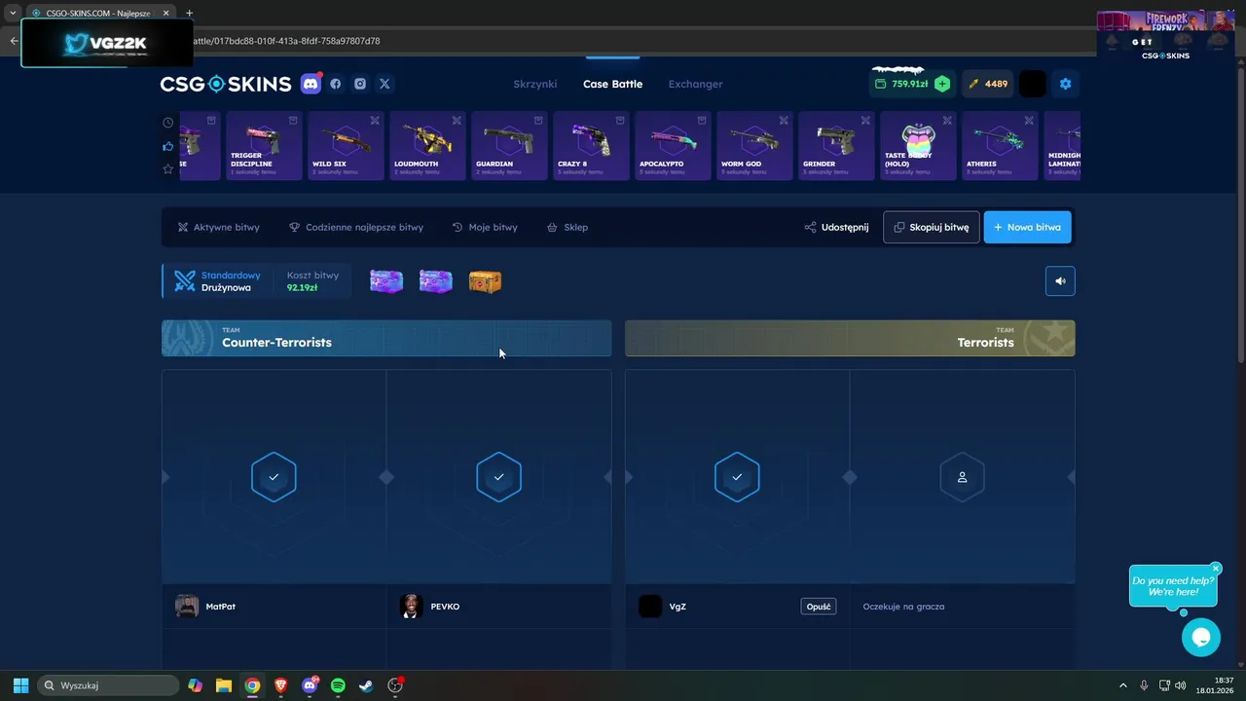Select the Atheris drop card
This screenshot has width=1246, height=701.
1000,146
